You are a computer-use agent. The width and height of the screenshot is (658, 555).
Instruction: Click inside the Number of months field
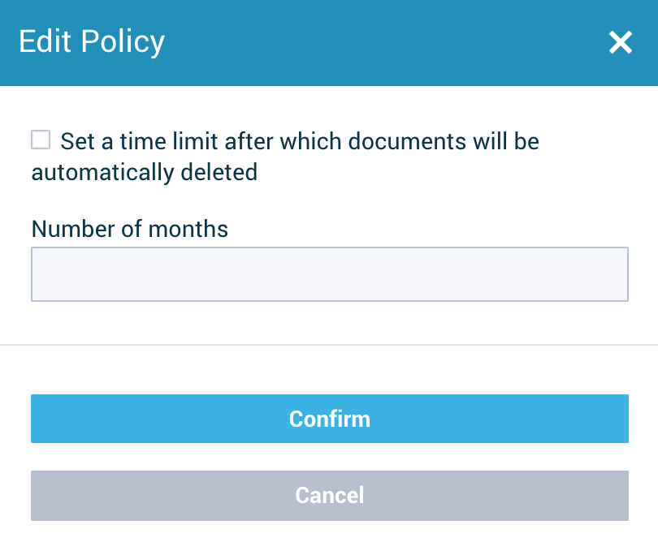tap(330, 273)
